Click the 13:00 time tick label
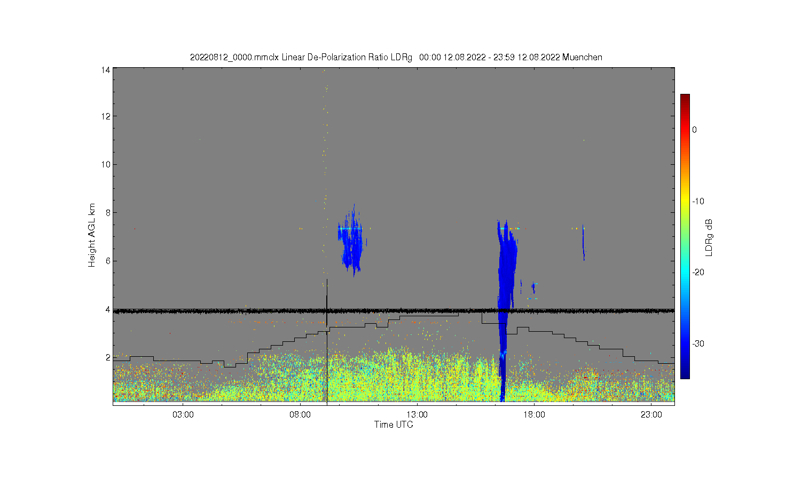Image resolution: width=801 pixels, height=480 pixels. pyautogui.click(x=417, y=414)
